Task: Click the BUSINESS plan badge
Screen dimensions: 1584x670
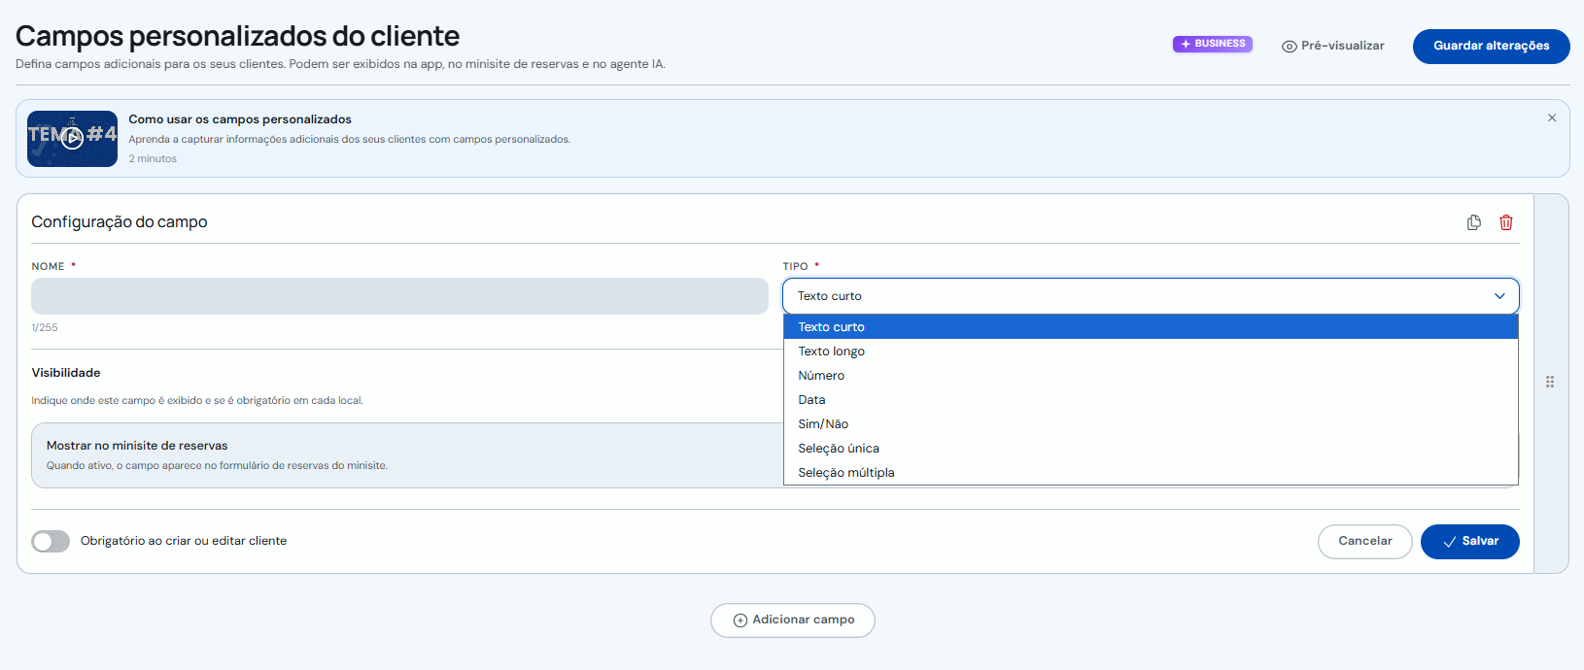Action: click(x=1213, y=44)
